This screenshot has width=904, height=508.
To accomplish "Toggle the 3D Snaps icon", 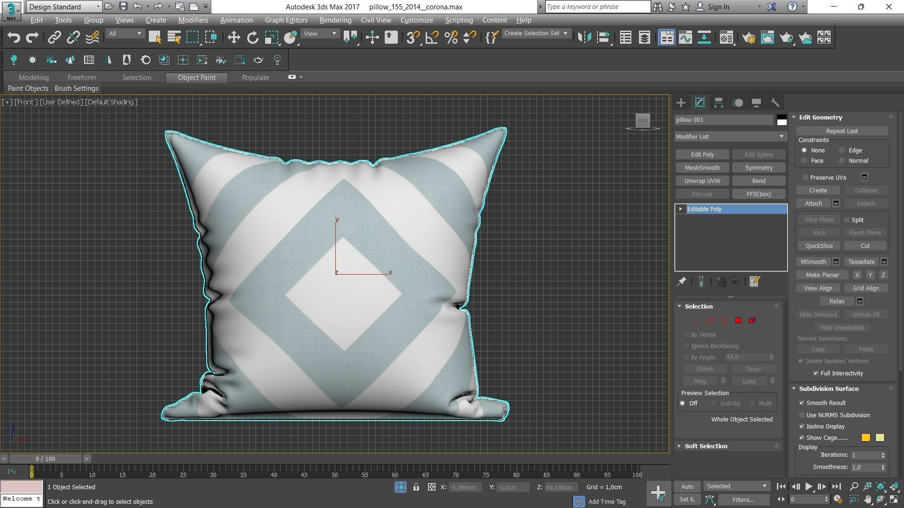I will (x=413, y=38).
